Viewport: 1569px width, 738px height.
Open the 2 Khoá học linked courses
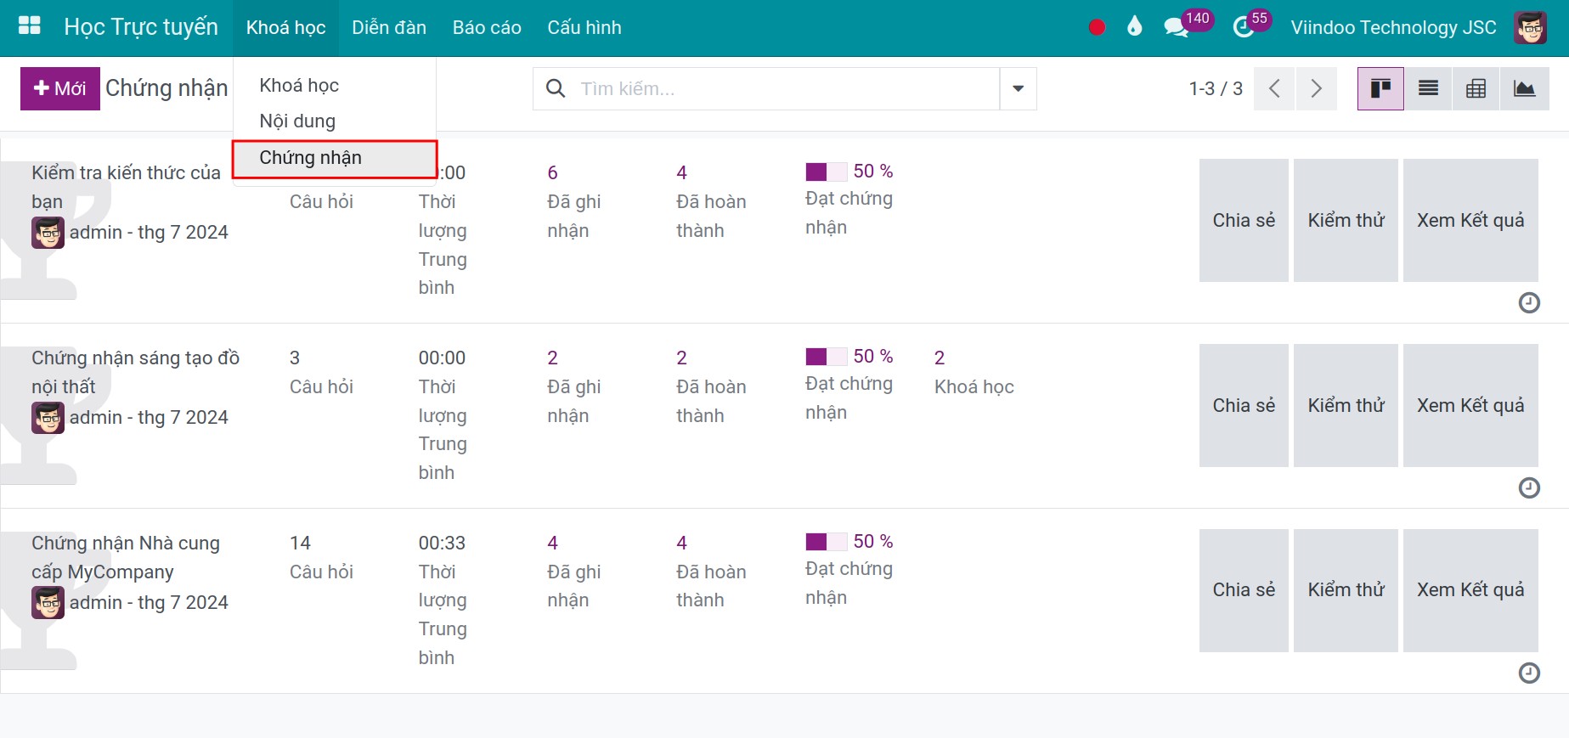pos(974,372)
